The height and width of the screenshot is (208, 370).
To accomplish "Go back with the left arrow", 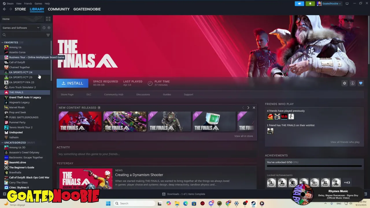I will click(4, 9).
